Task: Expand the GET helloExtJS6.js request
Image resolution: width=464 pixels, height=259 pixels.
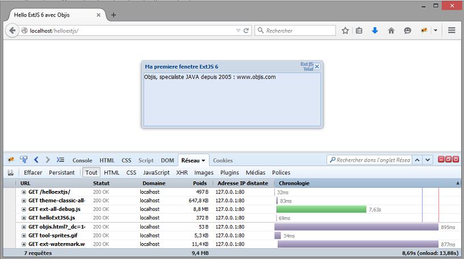Action: click(x=24, y=218)
